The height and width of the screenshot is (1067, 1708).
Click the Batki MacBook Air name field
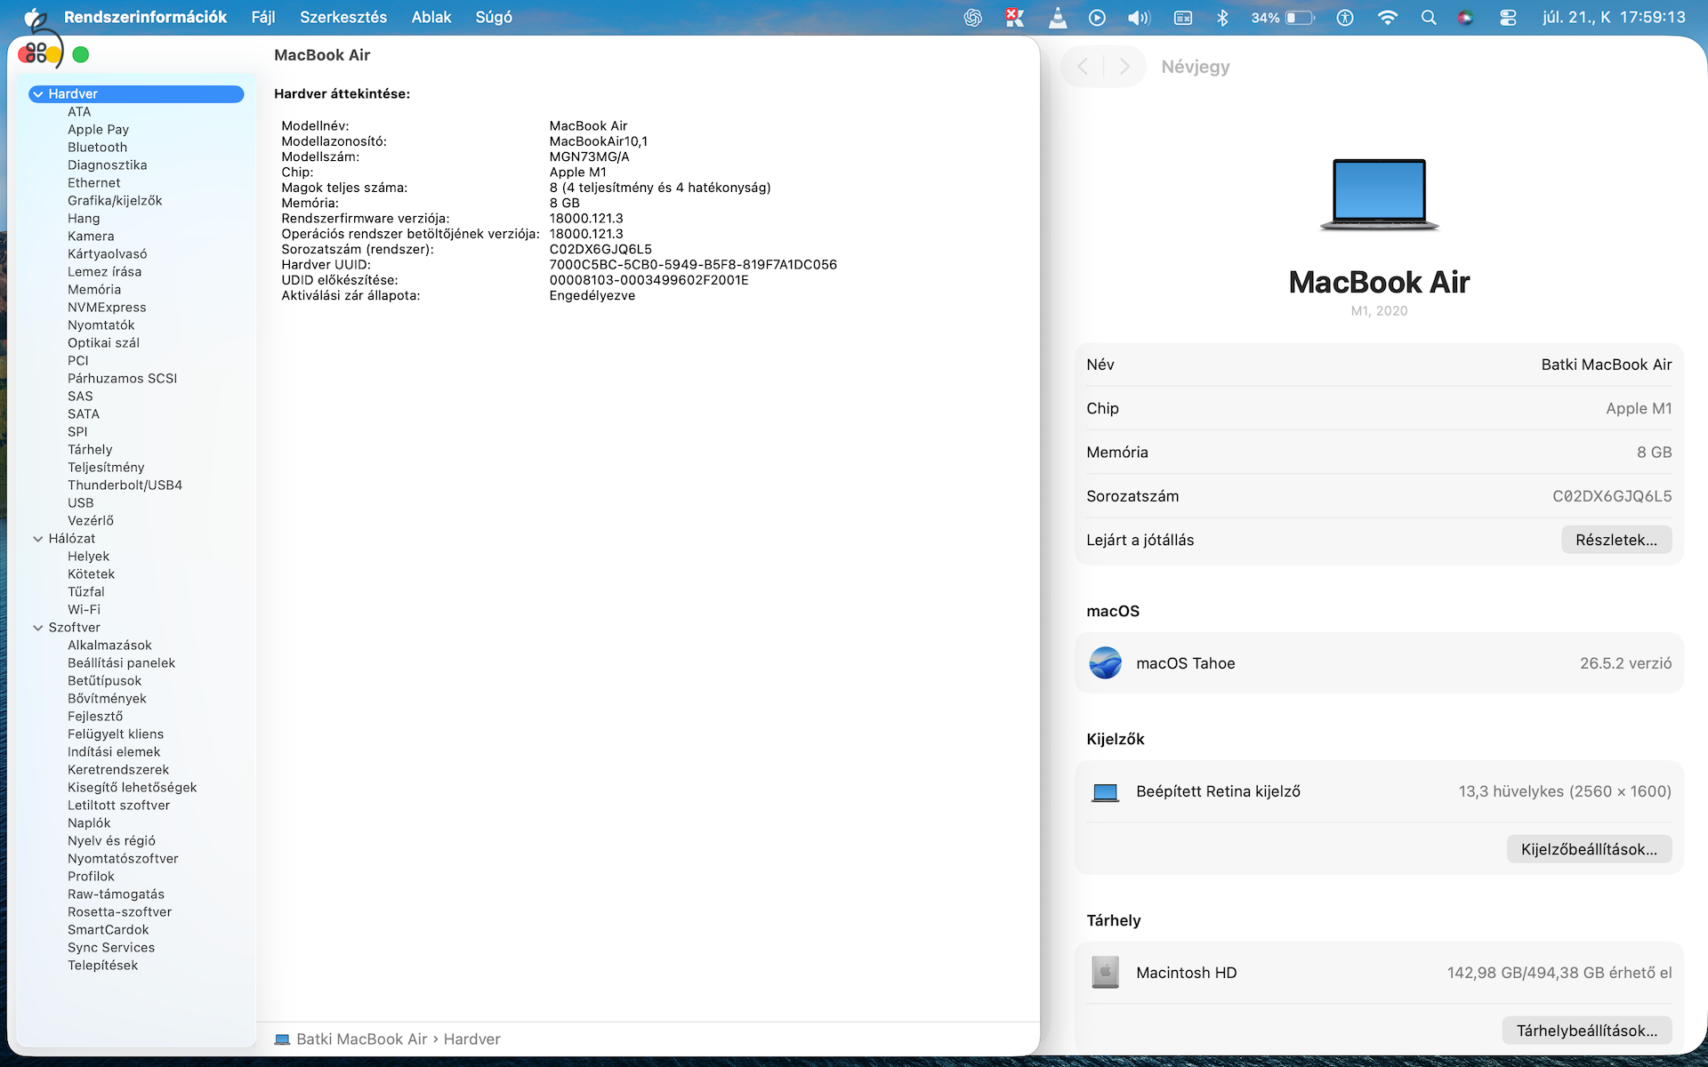[1606, 365]
